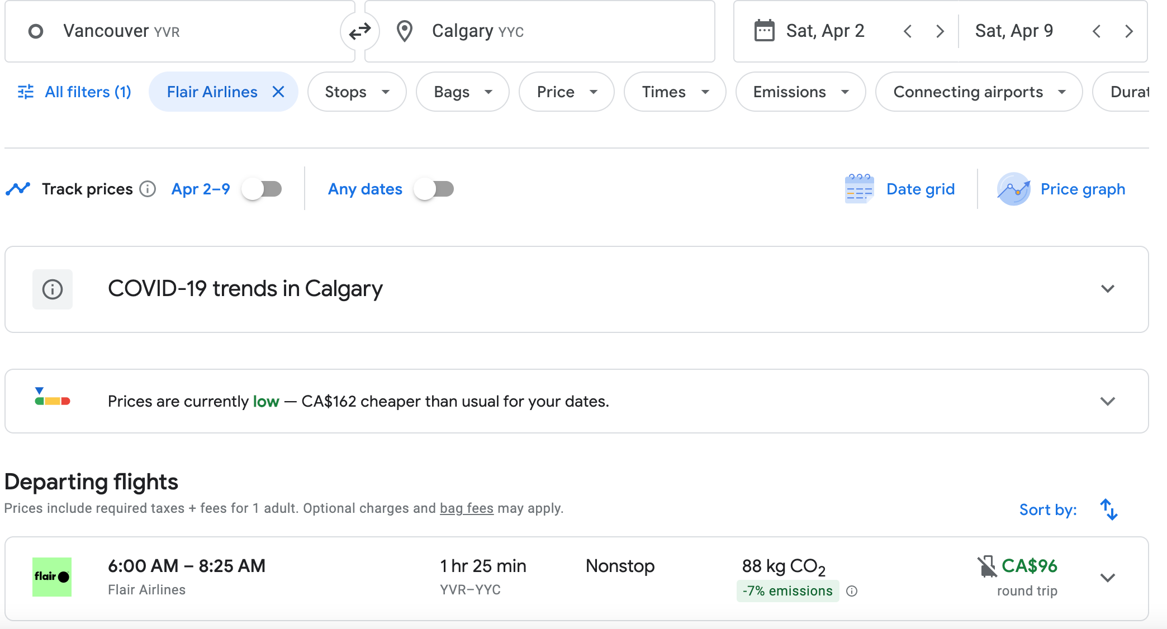The width and height of the screenshot is (1167, 629).
Task: Edit the Vancouver YVR origin field
Action: point(180,31)
